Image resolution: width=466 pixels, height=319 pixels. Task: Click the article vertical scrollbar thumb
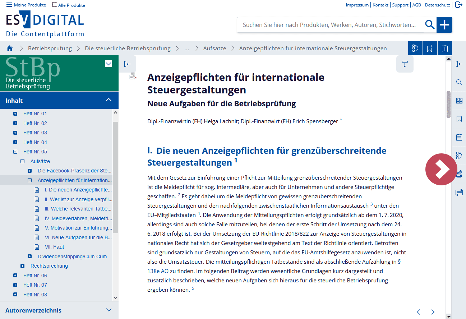448,105
